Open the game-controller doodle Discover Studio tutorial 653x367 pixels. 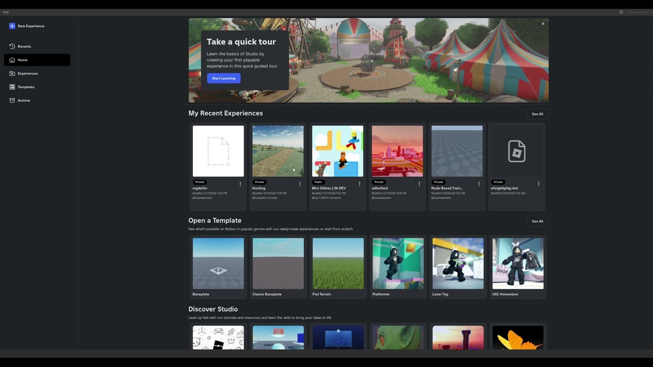(x=218, y=337)
